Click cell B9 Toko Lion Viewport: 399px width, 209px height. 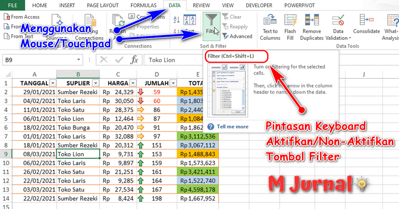[78, 154]
